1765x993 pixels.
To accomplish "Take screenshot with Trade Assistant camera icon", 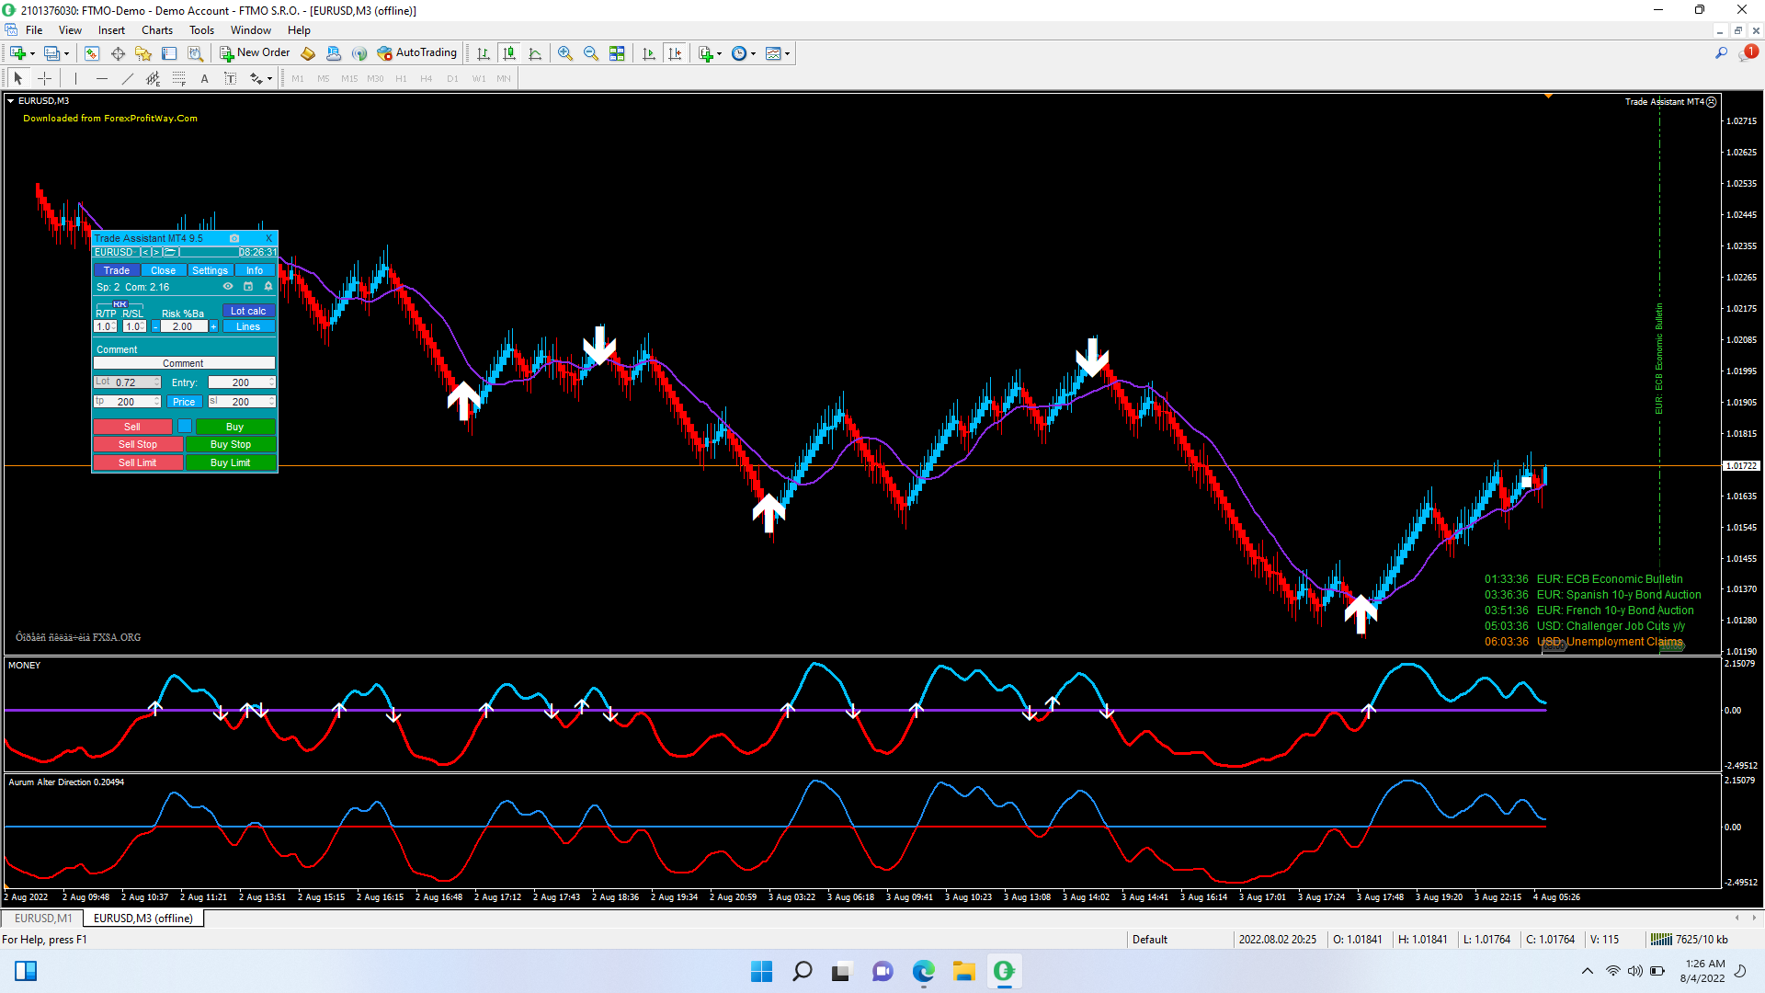I will click(x=234, y=238).
